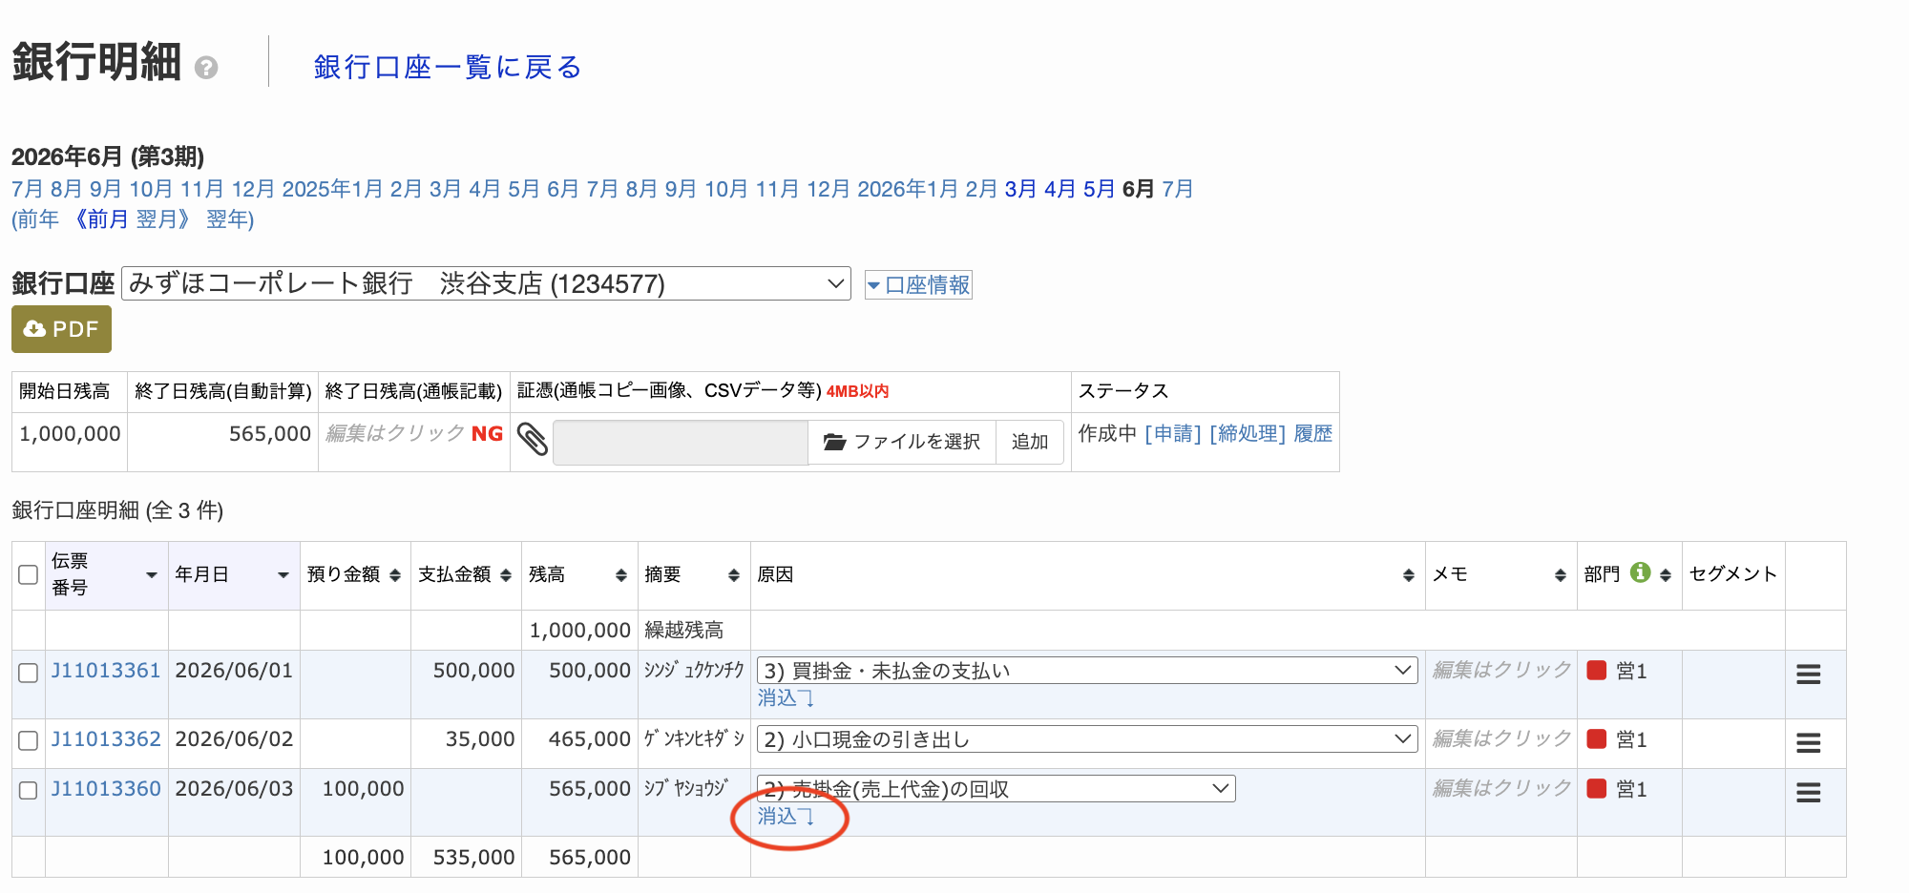Image resolution: width=1909 pixels, height=893 pixels.
Task: Click the 繰越残高 summary cell
Action: click(684, 630)
